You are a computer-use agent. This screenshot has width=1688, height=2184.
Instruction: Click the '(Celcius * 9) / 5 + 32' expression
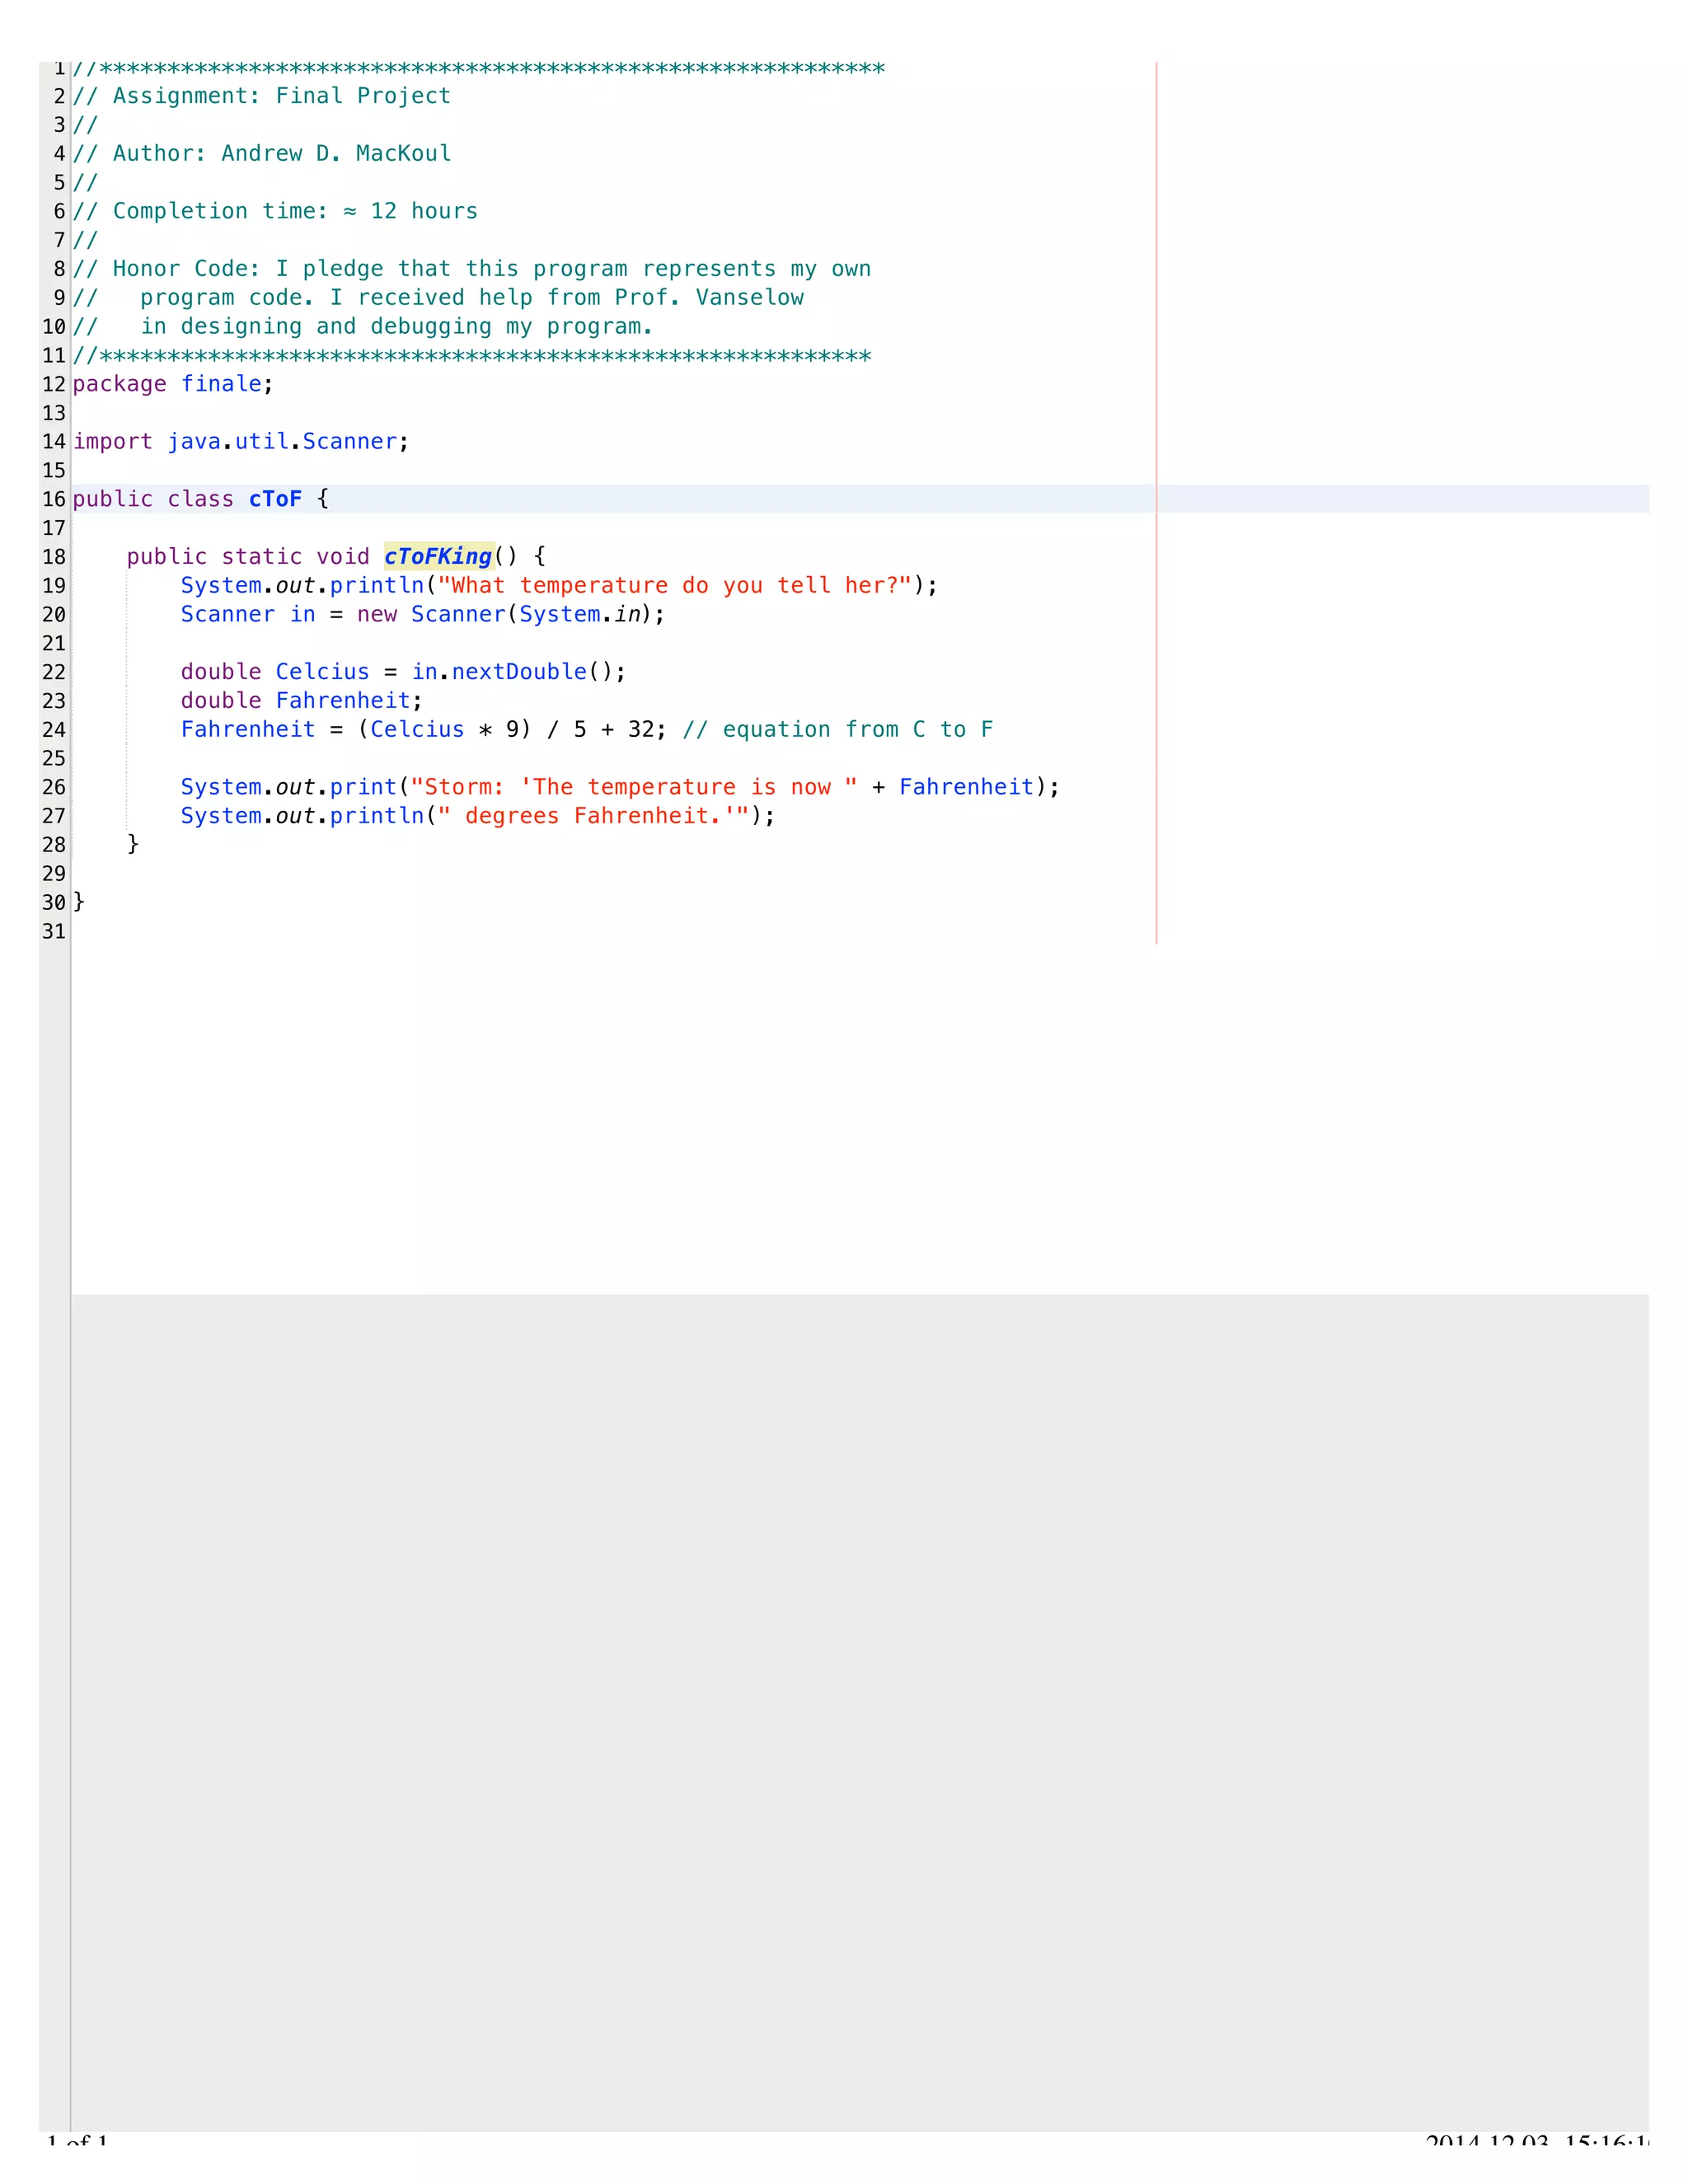coord(505,730)
